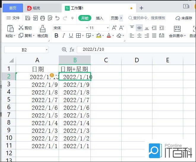Click Merge and Center icon

[177, 29]
